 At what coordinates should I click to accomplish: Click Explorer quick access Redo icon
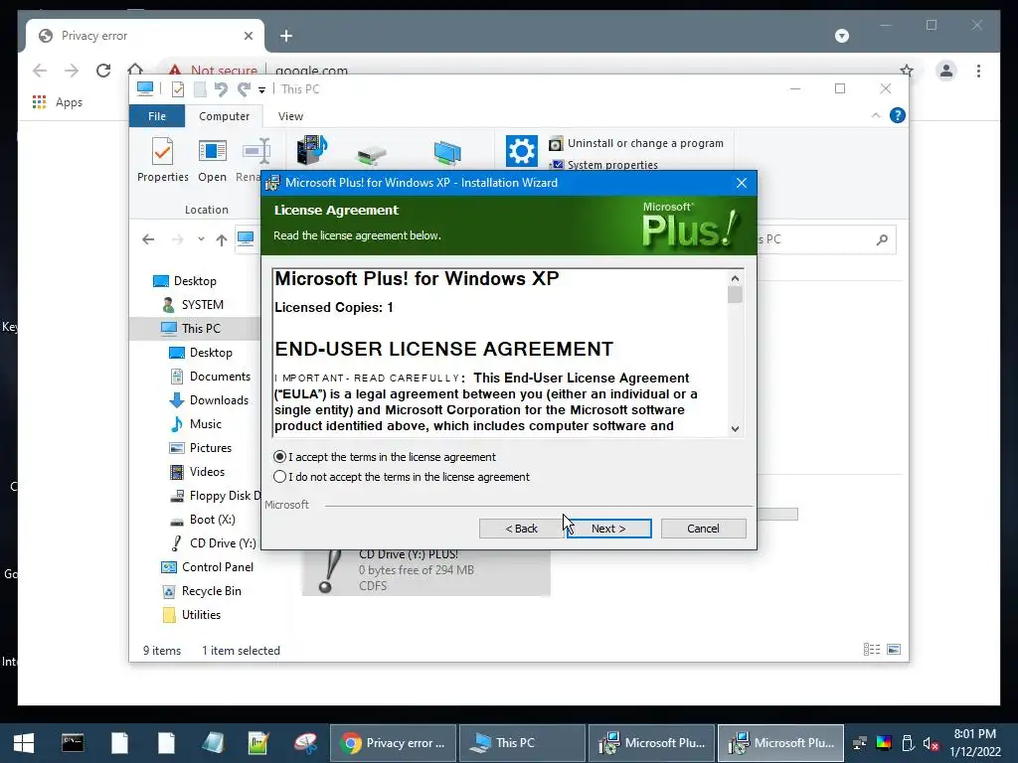tap(245, 89)
